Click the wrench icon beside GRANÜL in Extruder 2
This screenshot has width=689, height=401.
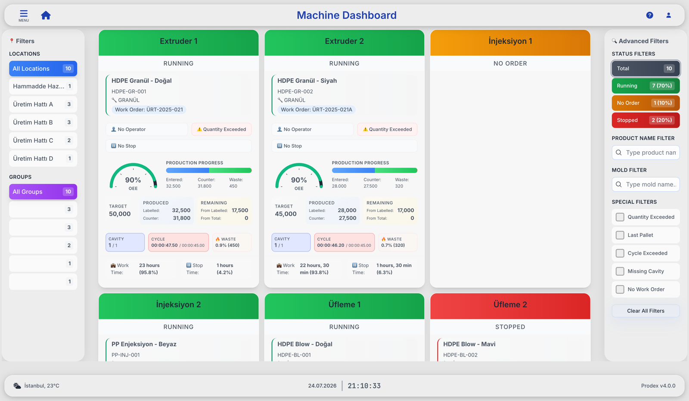tap(280, 100)
